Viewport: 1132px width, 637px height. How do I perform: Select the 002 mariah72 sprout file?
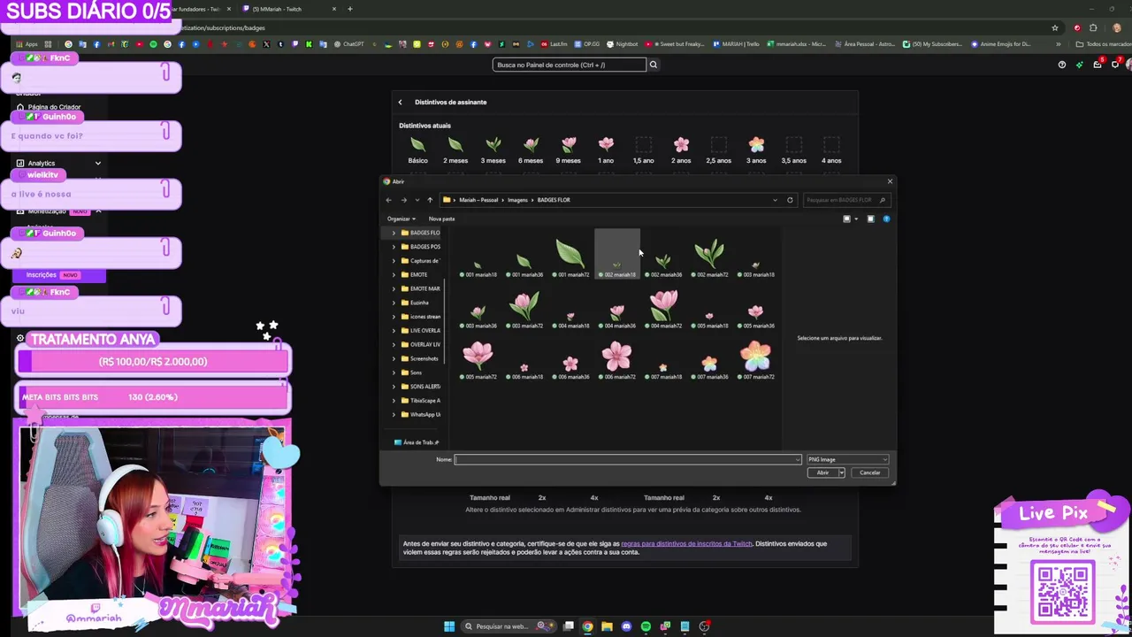click(x=709, y=257)
